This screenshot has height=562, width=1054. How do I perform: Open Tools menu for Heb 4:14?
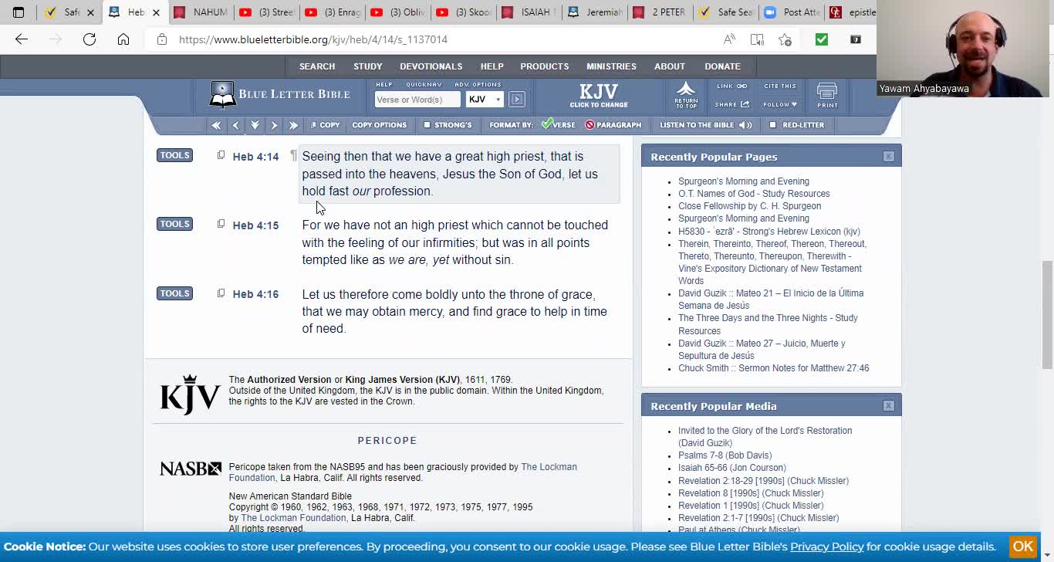tap(174, 155)
